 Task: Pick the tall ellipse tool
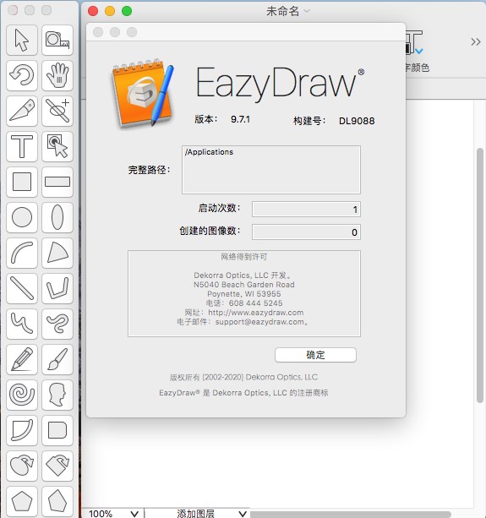(57, 217)
